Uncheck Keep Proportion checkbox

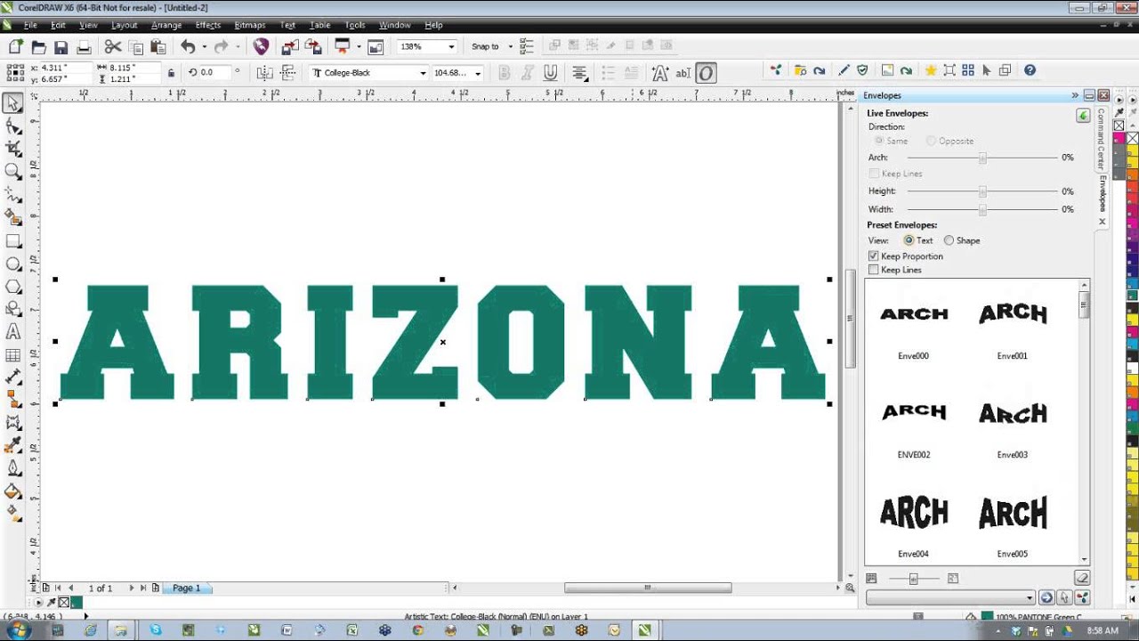[873, 256]
